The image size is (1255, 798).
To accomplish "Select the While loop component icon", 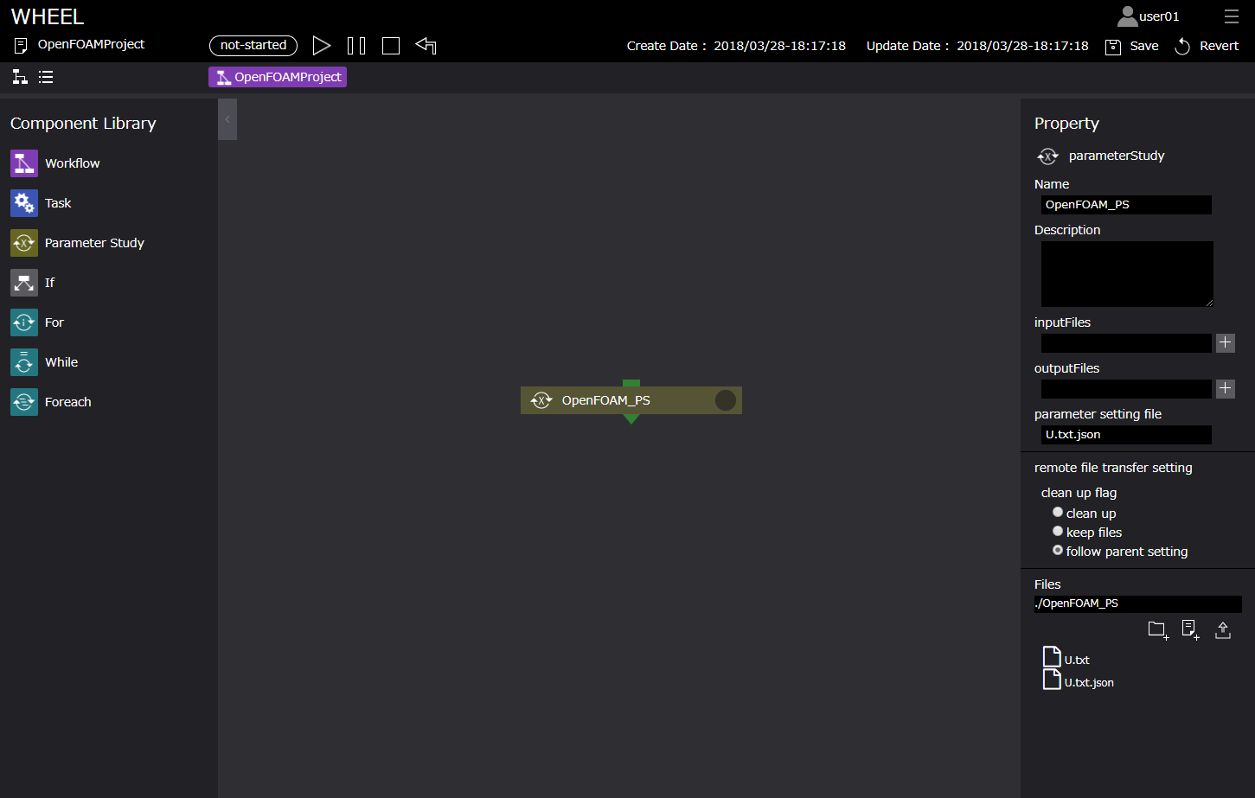I will [x=24, y=362].
